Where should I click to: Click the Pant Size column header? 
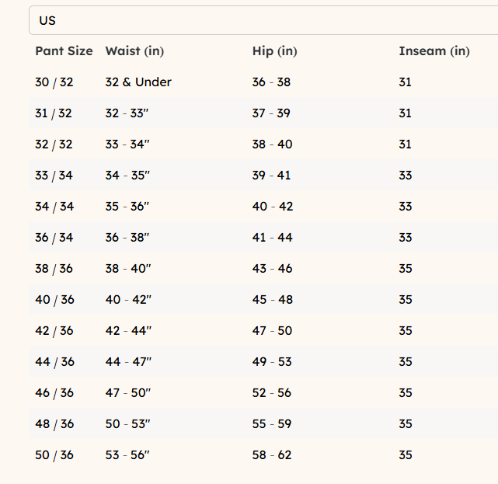(x=64, y=51)
